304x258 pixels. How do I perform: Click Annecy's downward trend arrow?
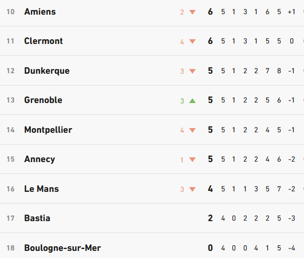[x=192, y=160]
